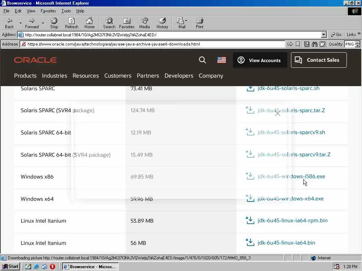The height and width of the screenshot is (271, 362).
Task: Click the Oracle Customers nav item
Action: coord(118,76)
